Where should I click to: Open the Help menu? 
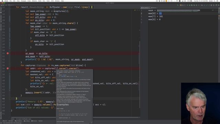pyautogui.click(x=62, y=1)
